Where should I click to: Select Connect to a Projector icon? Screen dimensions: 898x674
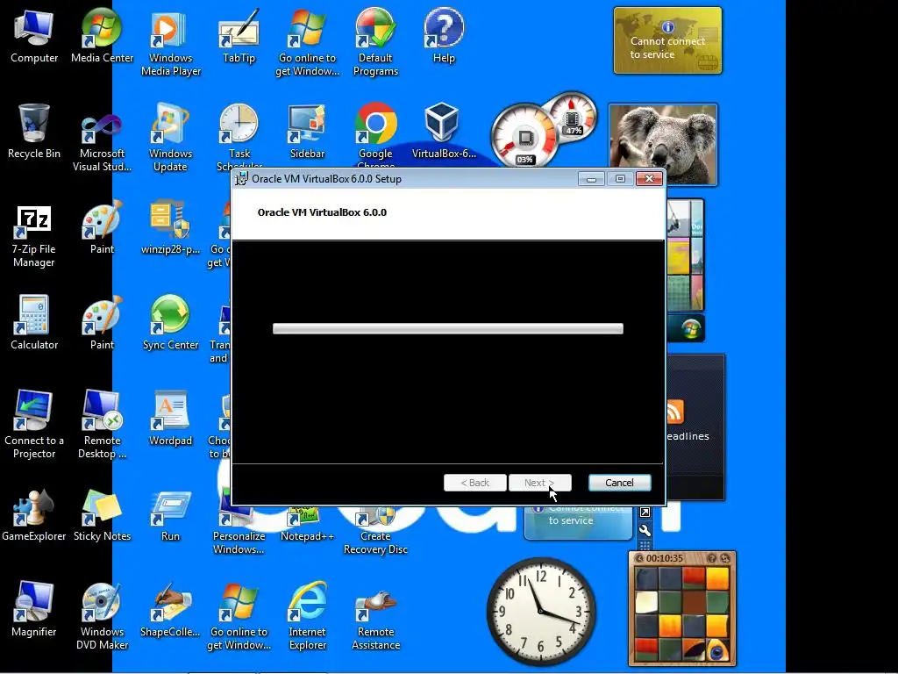pos(34,426)
